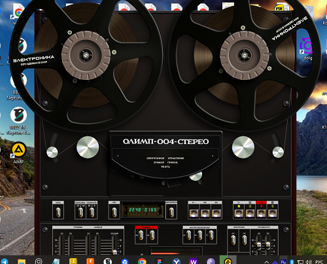
Task: Flip the switch left of the tape counter
Action: tap(114, 212)
